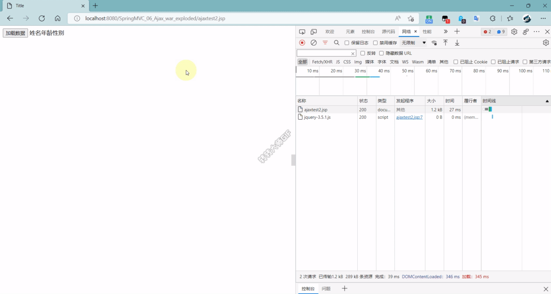The image size is (551, 294).
Task: Tick the 隐藏数据 URL checkbox
Action: 381,53
